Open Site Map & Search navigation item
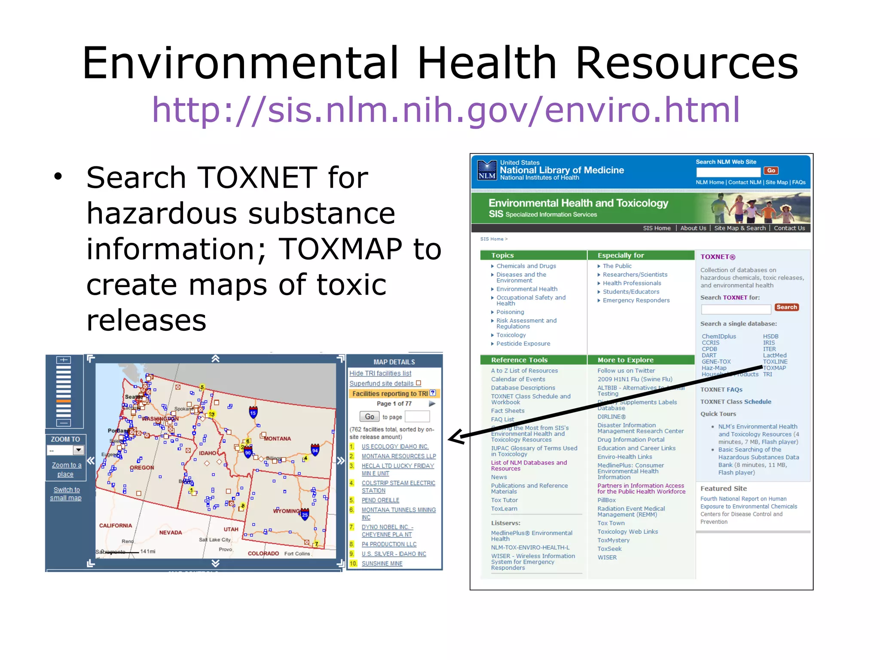This screenshot has height=660, width=880. 739,228
